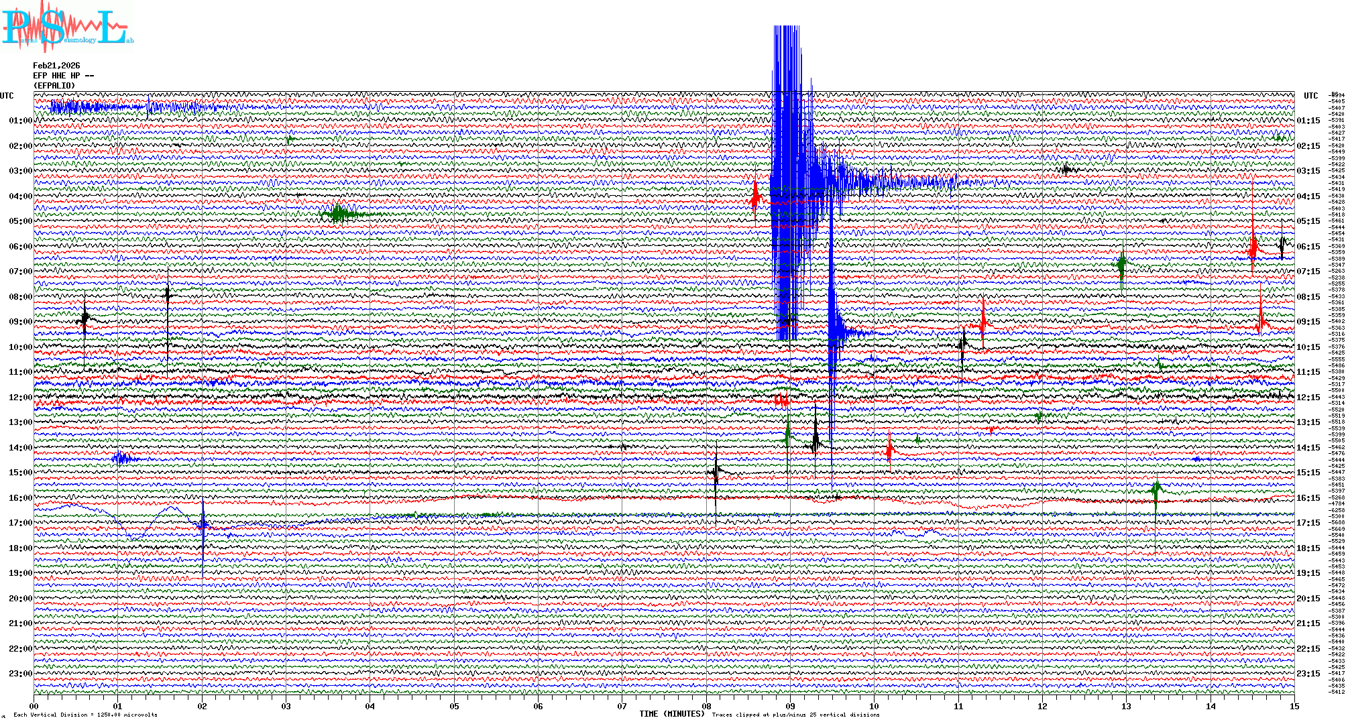
Task: Select the 12:00 hour label on left
Action: pyautogui.click(x=20, y=398)
